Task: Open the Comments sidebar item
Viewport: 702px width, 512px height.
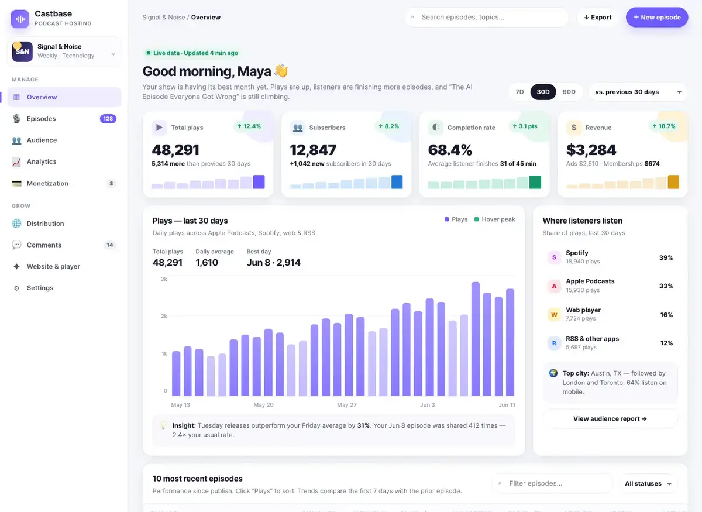Action: [x=64, y=245]
